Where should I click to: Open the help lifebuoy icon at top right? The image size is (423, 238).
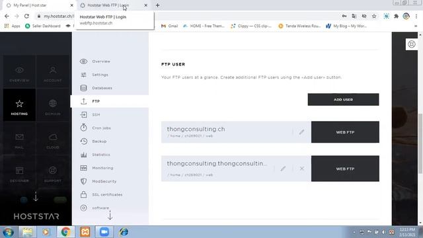pyautogui.click(x=411, y=44)
